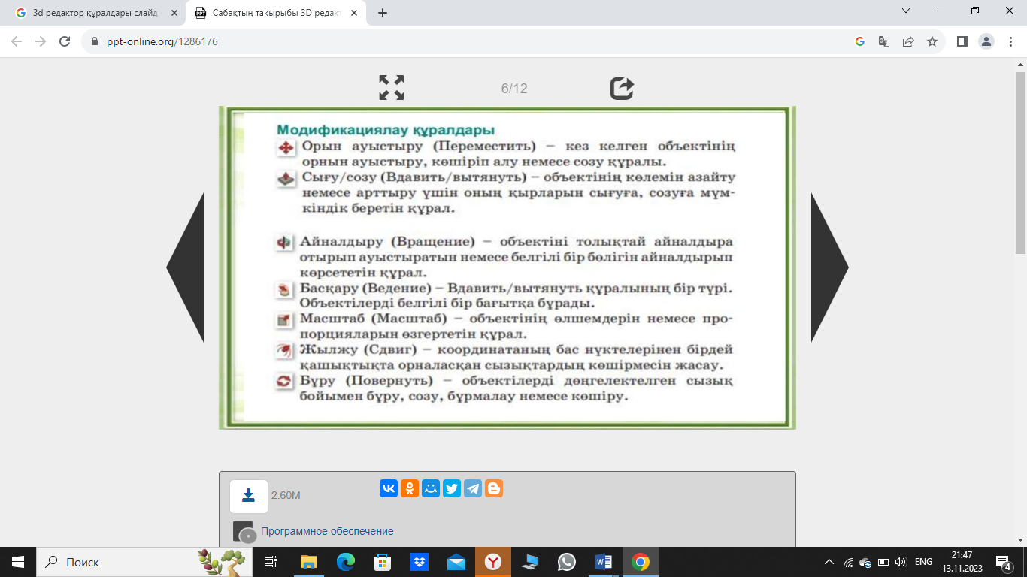Image resolution: width=1027 pixels, height=577 pixels.
Task: Open Dropbox from taskbar
Action: pyautogui.click(x=419, y=562)
